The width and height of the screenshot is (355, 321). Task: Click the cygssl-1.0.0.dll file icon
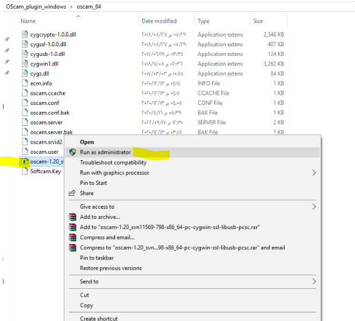coord(25,44)
